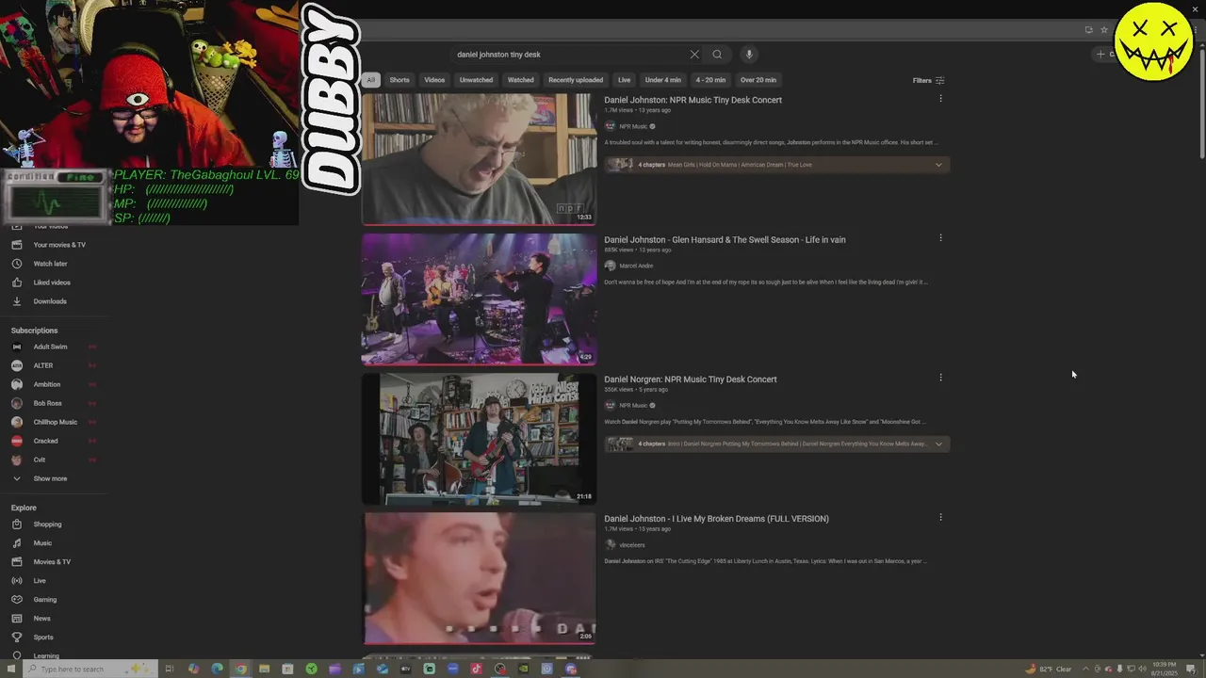Open the Windows Start button

tap(11, 669)
